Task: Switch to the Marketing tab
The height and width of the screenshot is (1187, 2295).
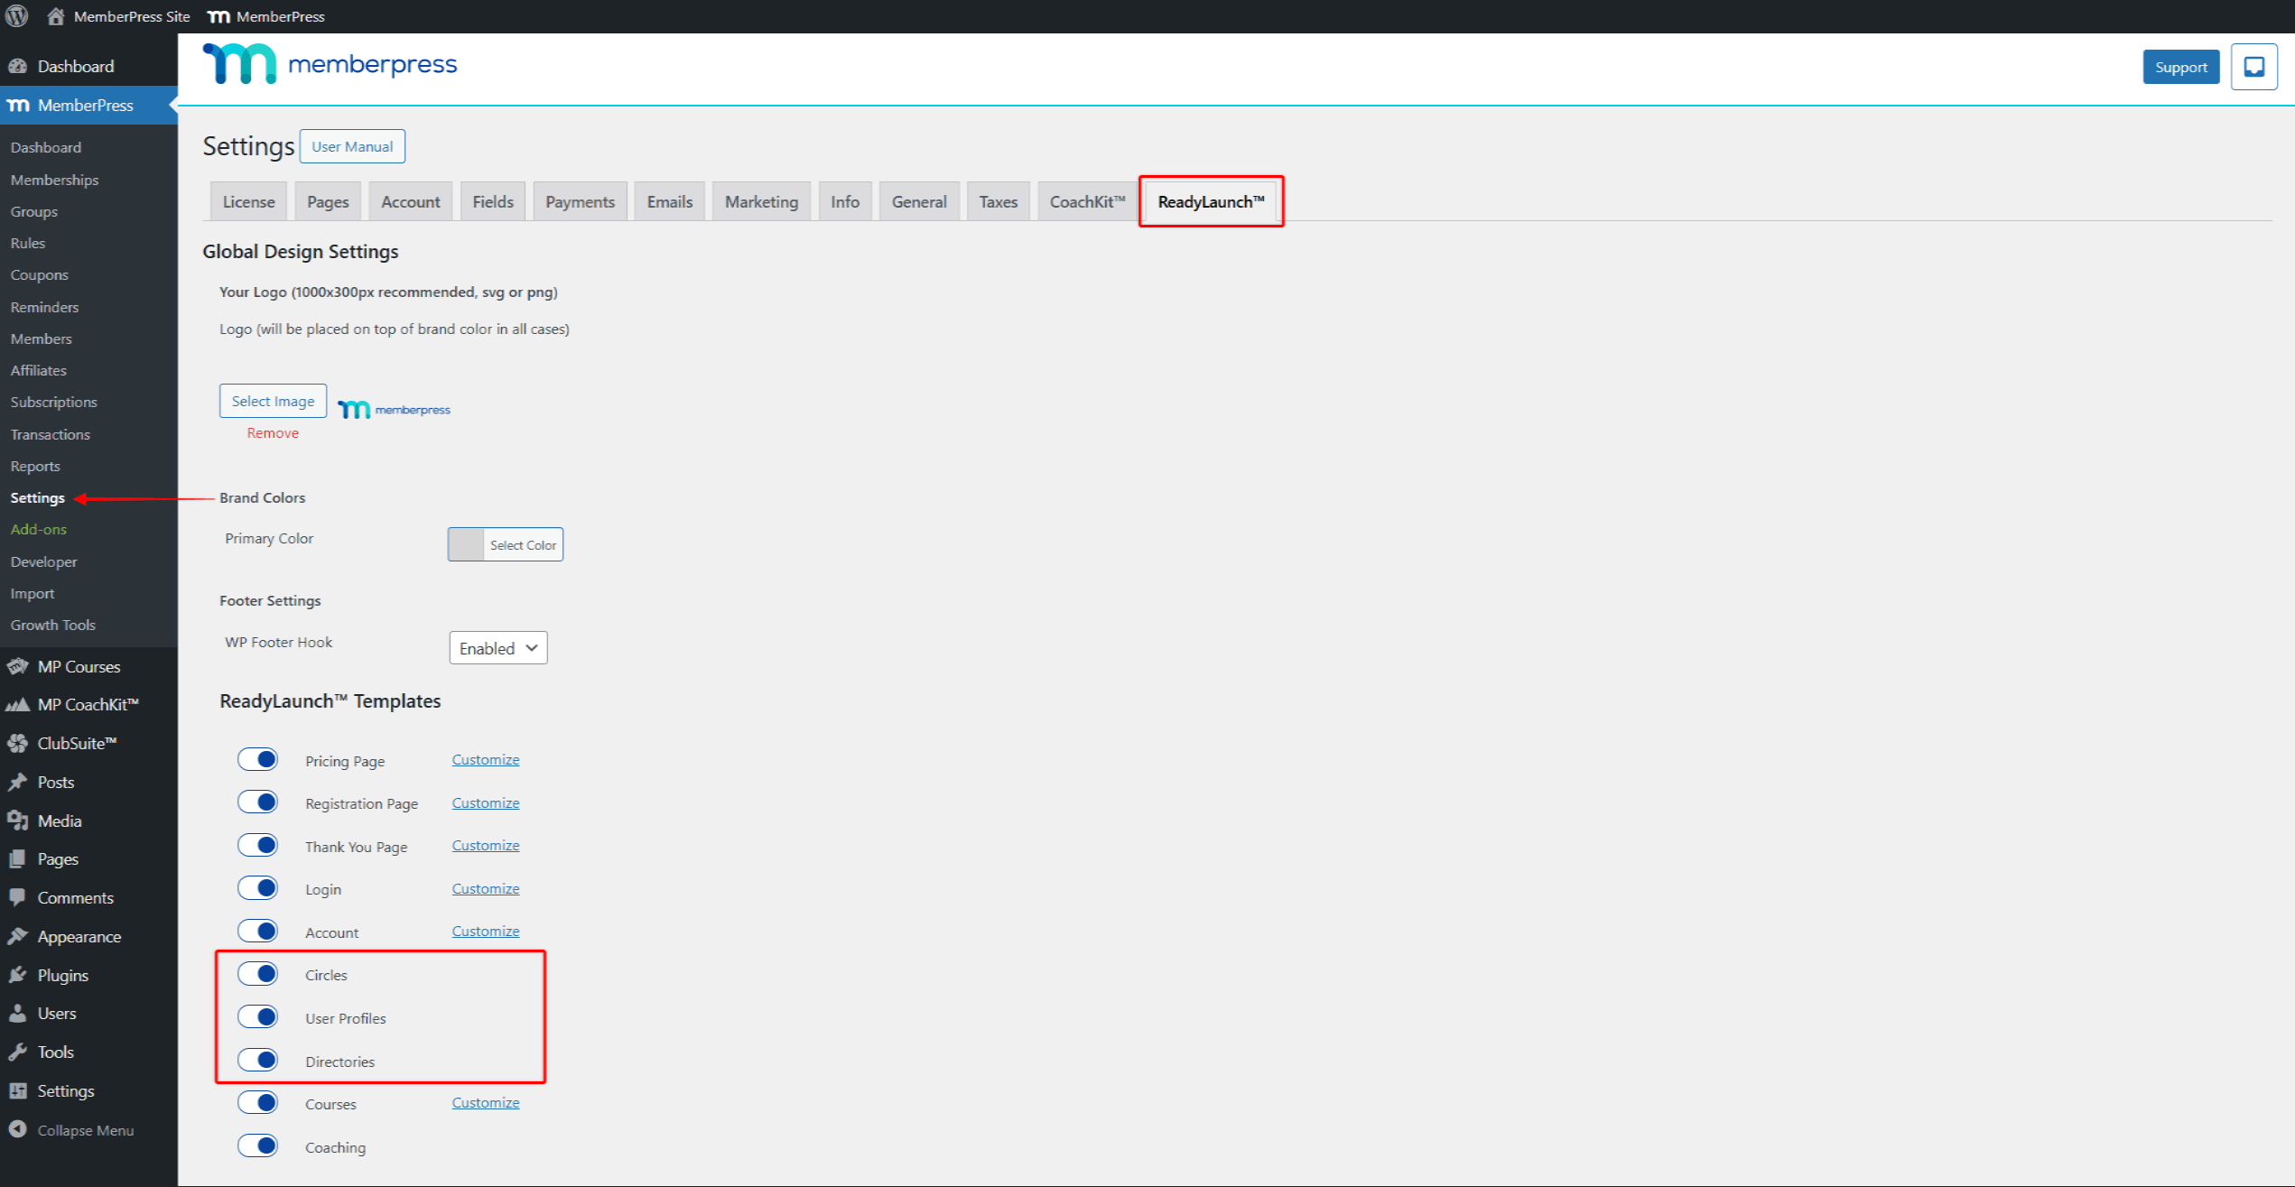Action: [761, 201]
